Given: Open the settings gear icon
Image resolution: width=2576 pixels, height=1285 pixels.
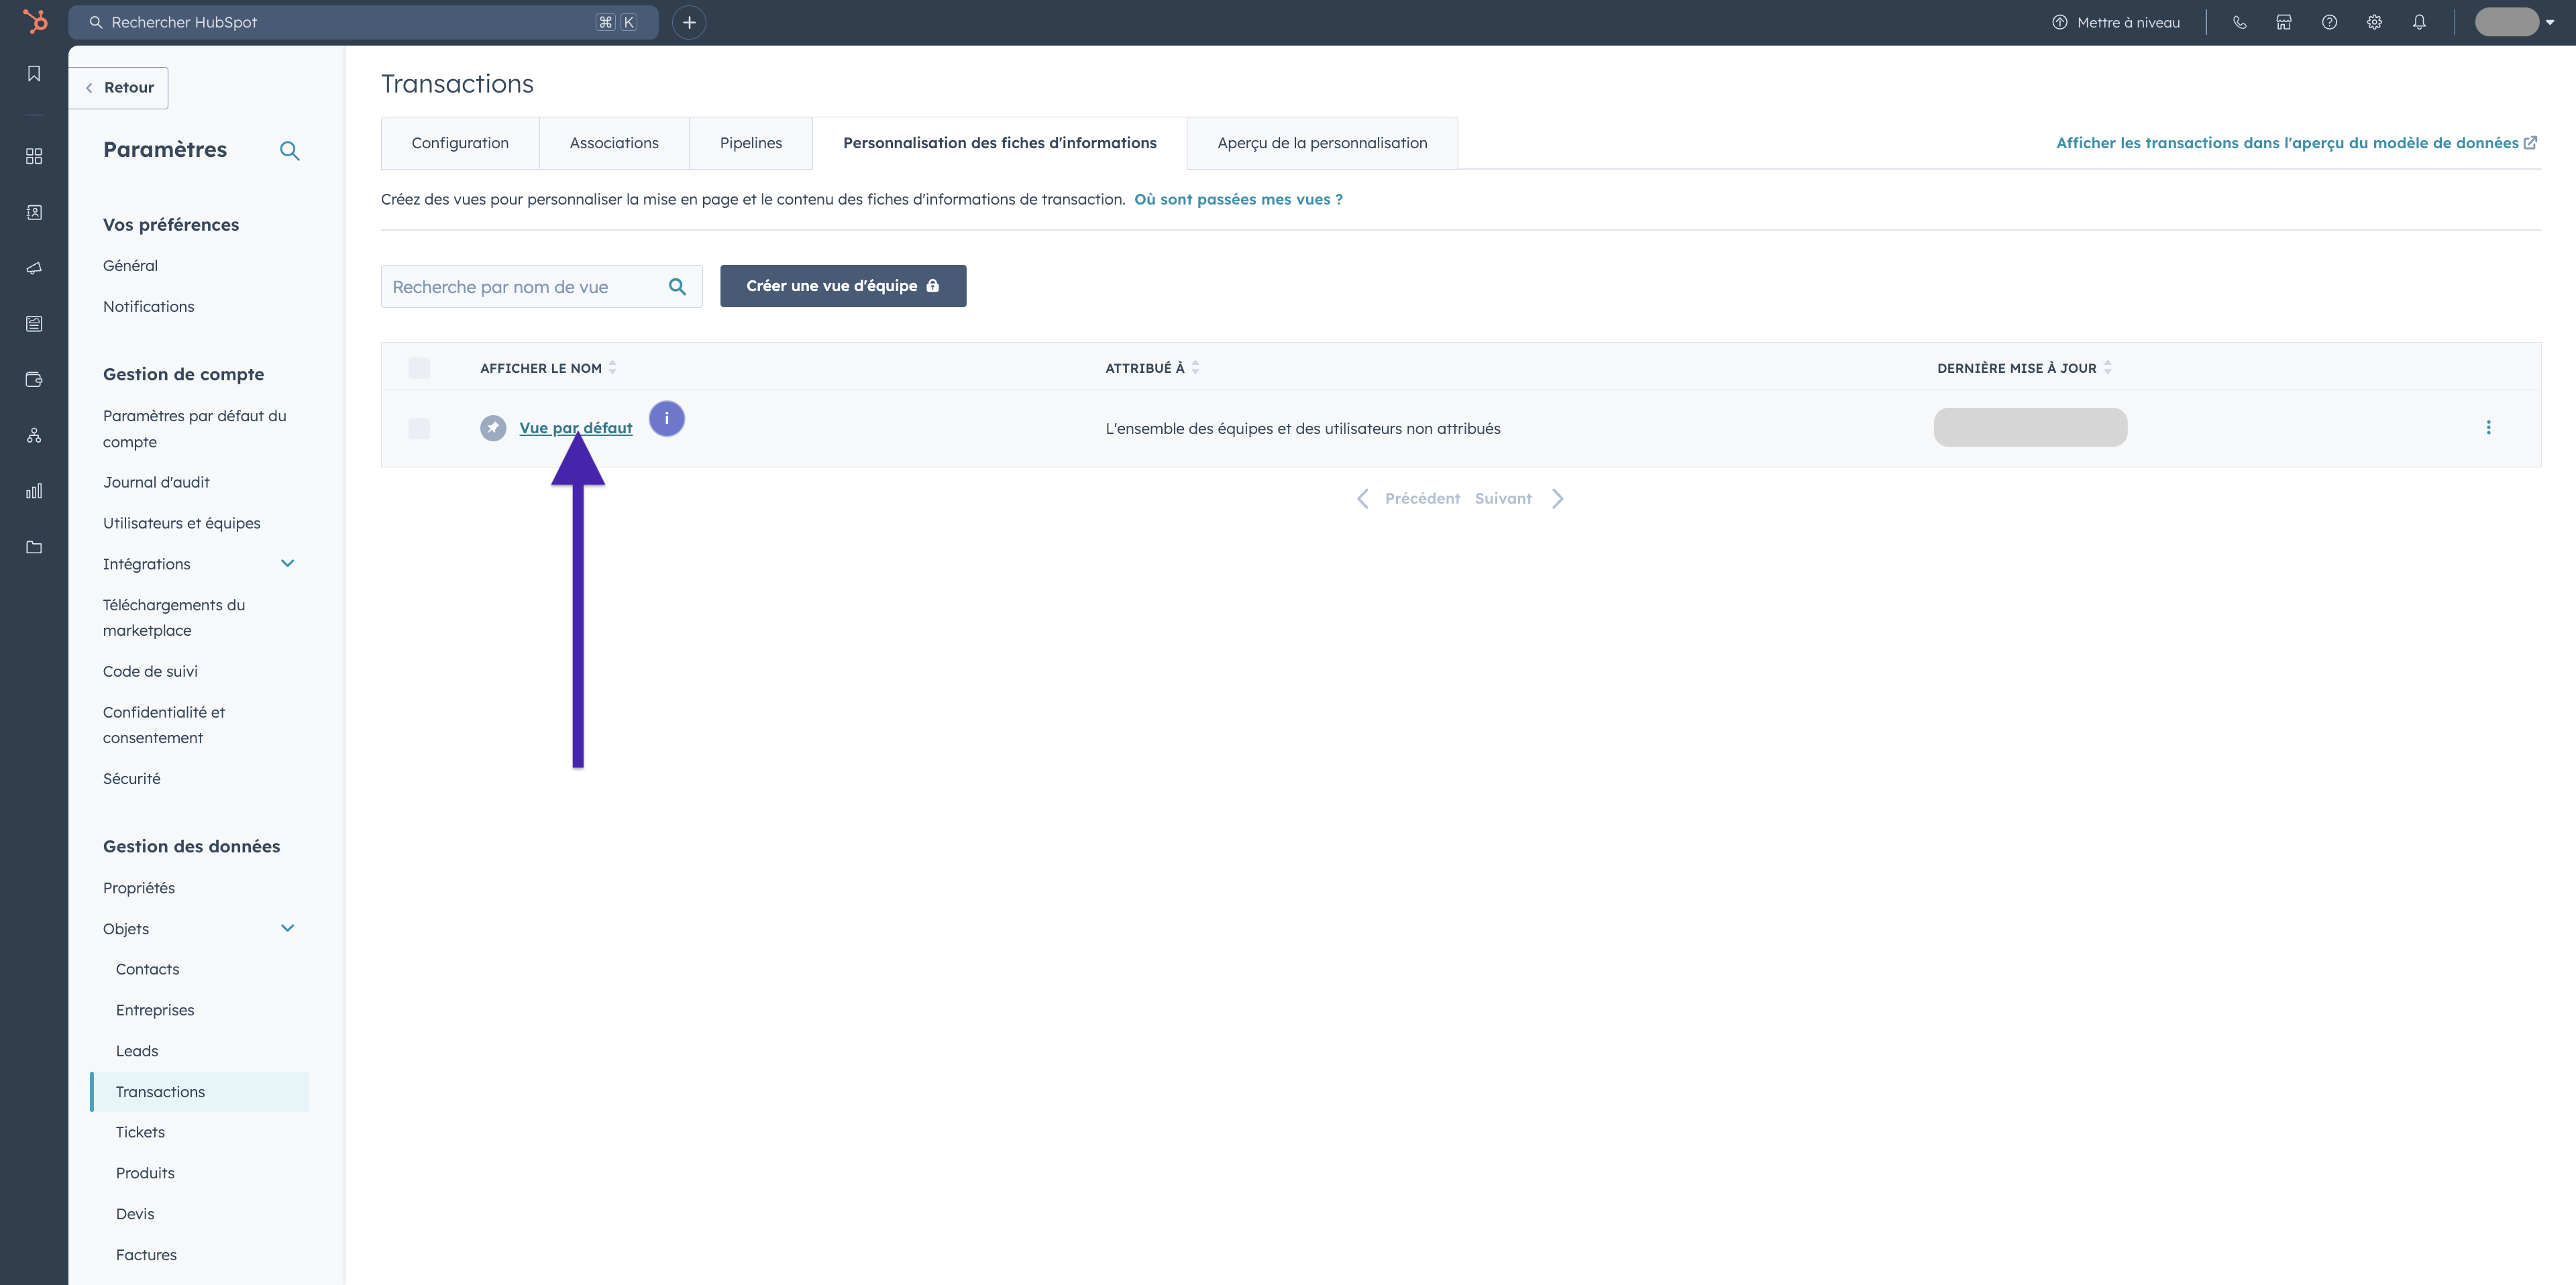Looking at the screenshot, I should (2374, 22).
